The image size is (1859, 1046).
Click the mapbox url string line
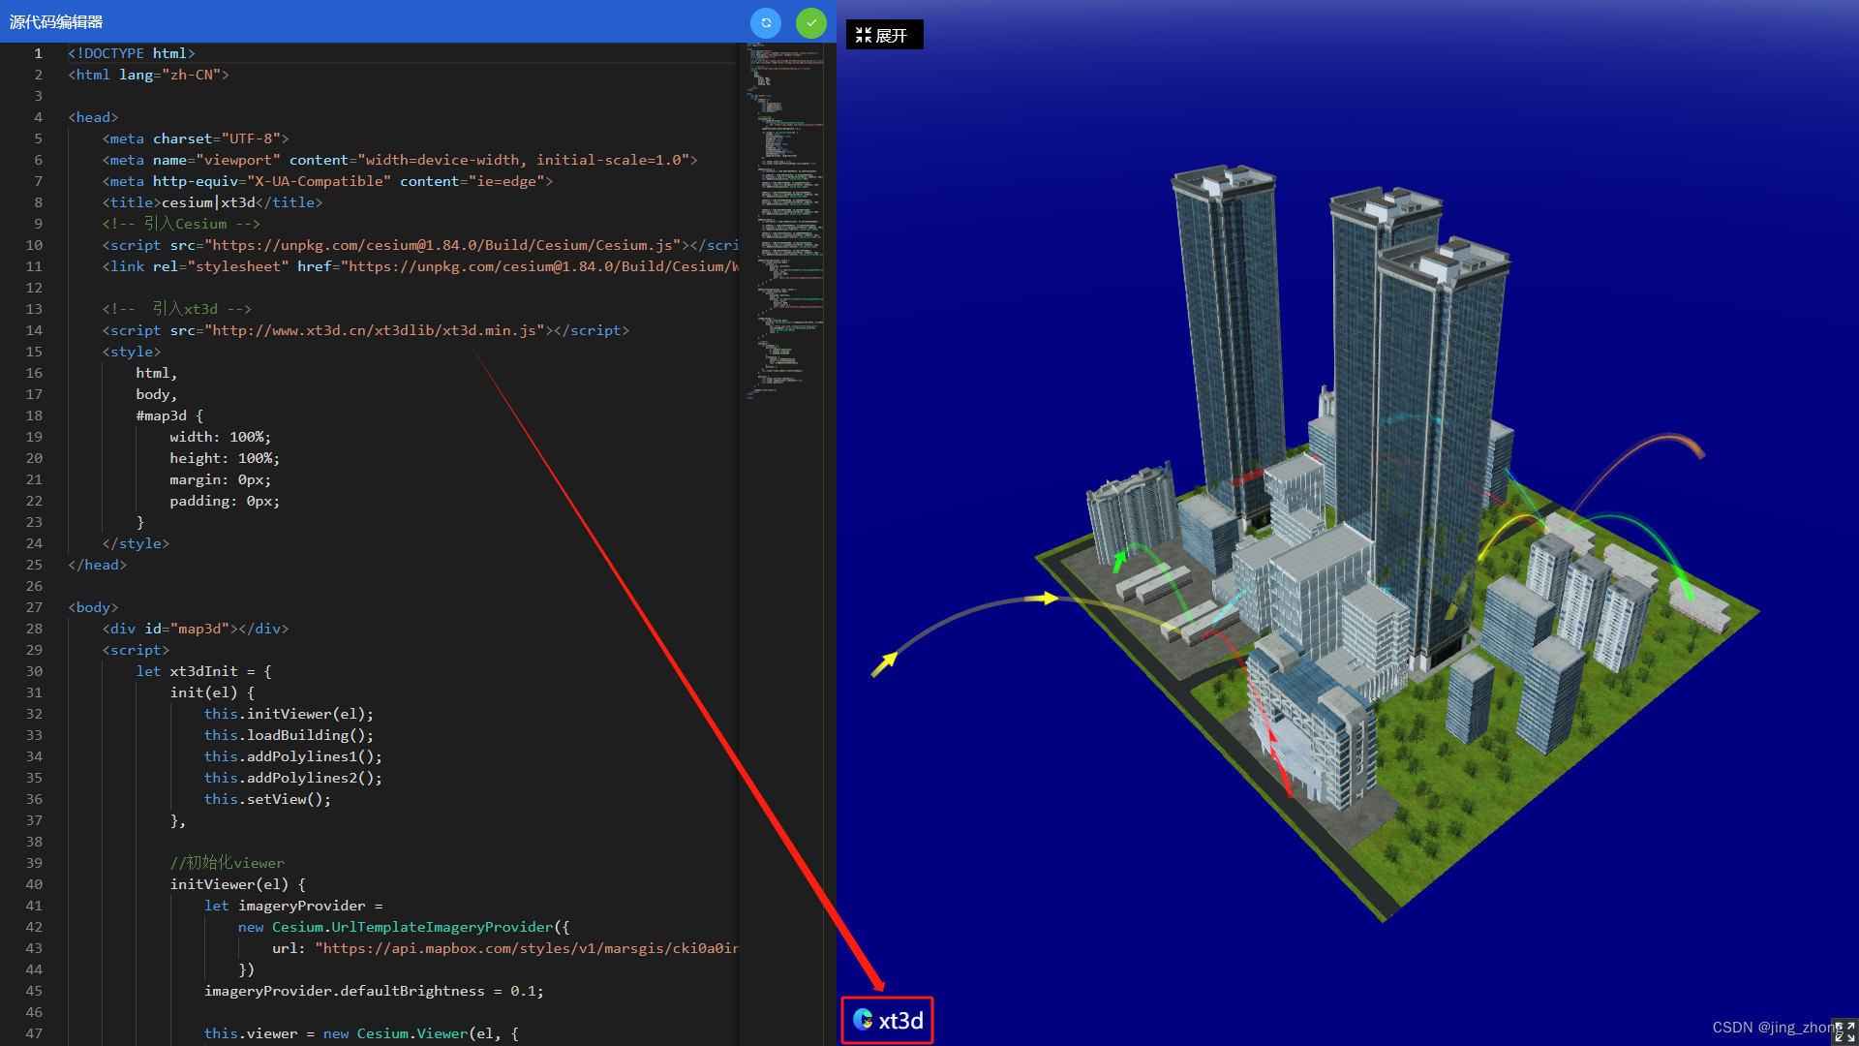click(504, 948)
